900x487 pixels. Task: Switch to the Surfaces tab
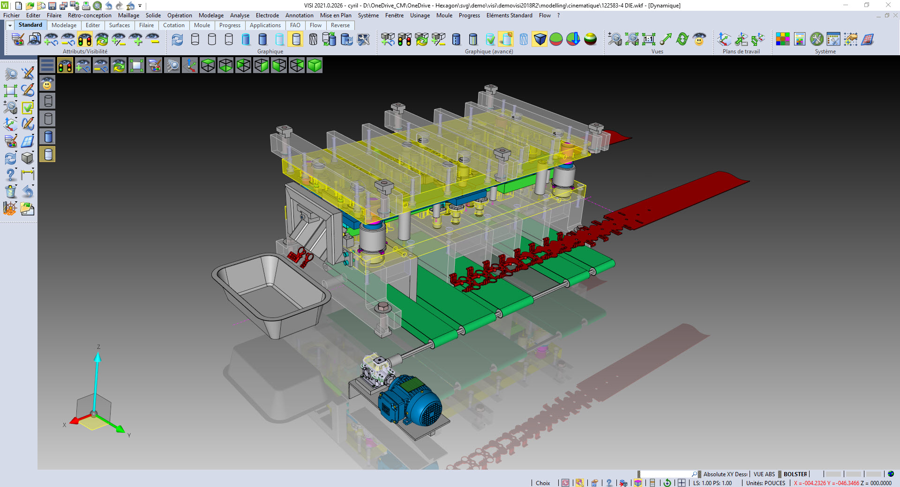click(119, 25)
